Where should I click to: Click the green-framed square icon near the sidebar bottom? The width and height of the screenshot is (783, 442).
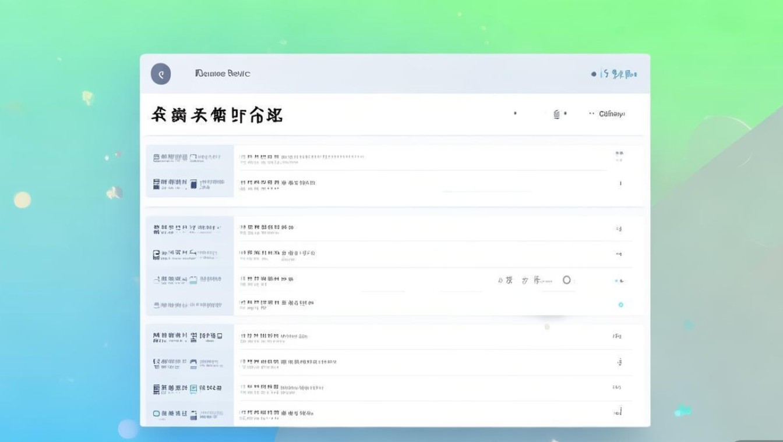click(x=193, y=388)
